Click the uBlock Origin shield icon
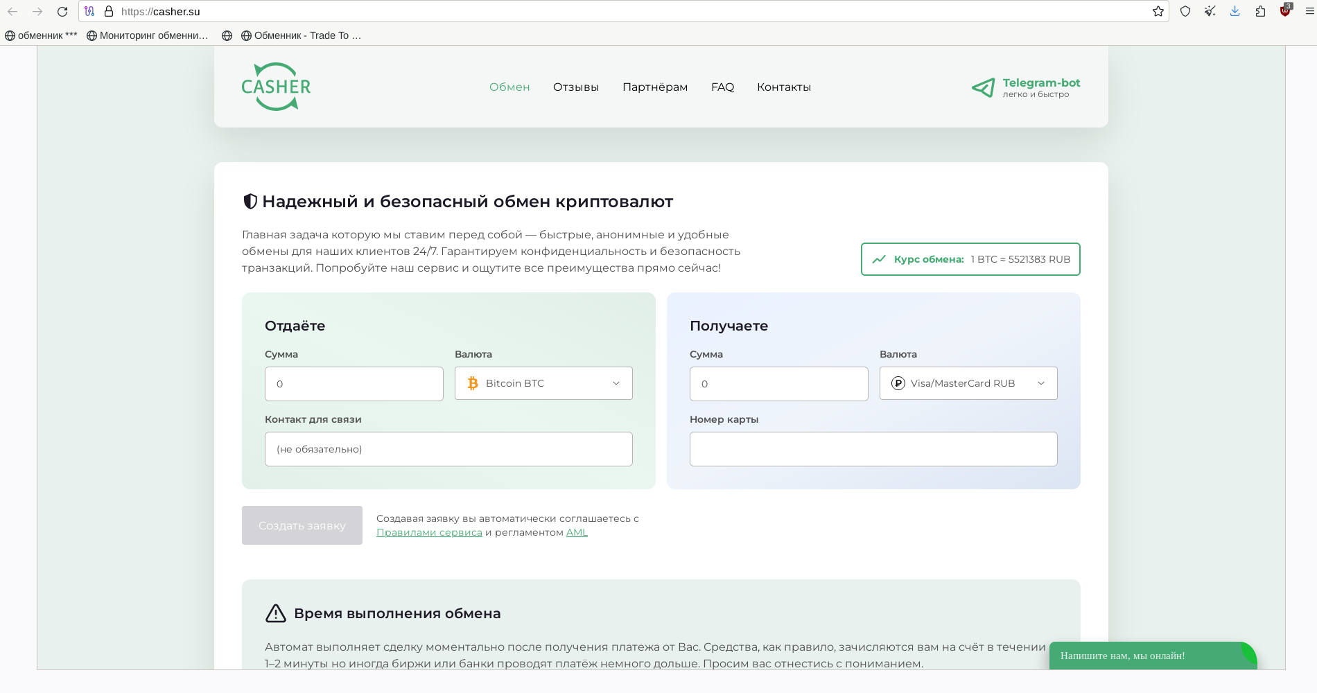 pyautogui.click(x=1285, y=11)
